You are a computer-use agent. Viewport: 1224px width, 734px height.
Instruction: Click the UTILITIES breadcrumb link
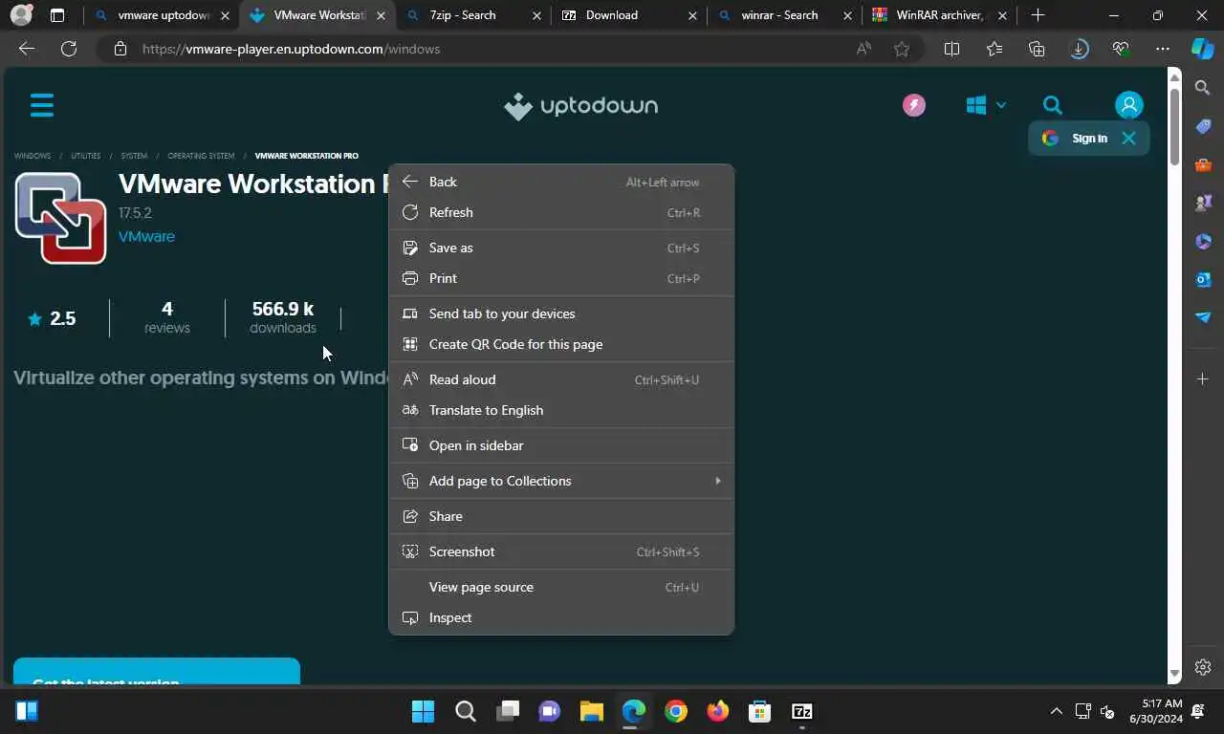(85, 156)
